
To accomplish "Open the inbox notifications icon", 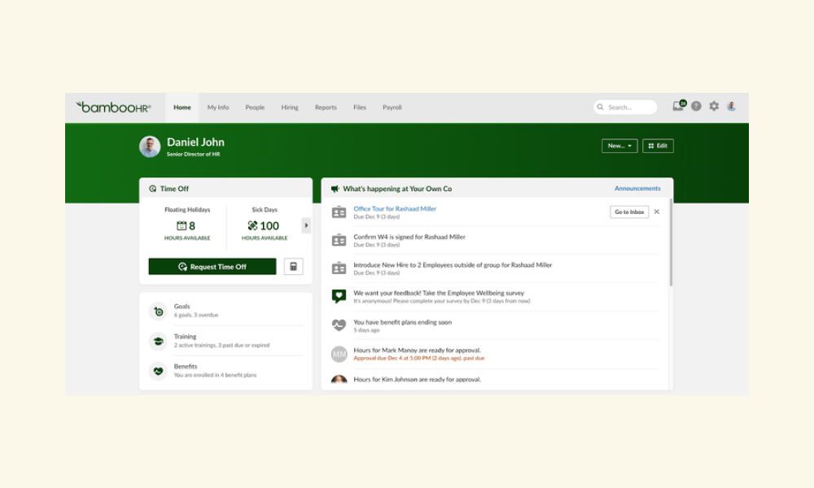I will click(x=679, y=106).
